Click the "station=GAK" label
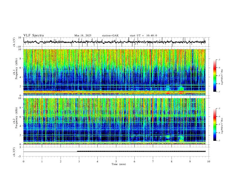The width and height of the screenshot is (235, 181). tap(110, 35)
